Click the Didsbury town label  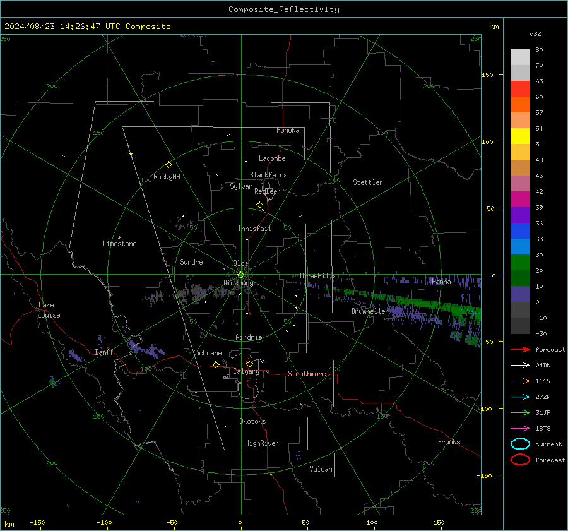coord(238,283)
